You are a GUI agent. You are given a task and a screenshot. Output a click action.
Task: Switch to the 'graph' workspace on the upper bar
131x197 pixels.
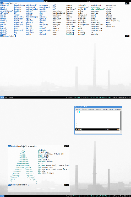tap(11, 97)
